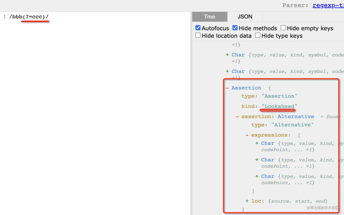The image size is (344, 215).
Task: Expand the Char node directly above Assertion
Action: point(227,72)
